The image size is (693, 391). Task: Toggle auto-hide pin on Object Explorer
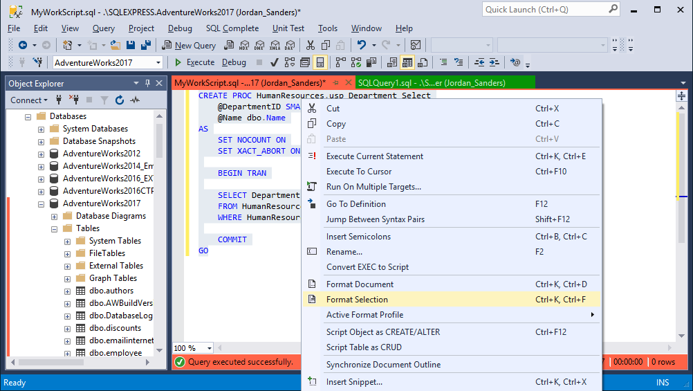(147, 83)
